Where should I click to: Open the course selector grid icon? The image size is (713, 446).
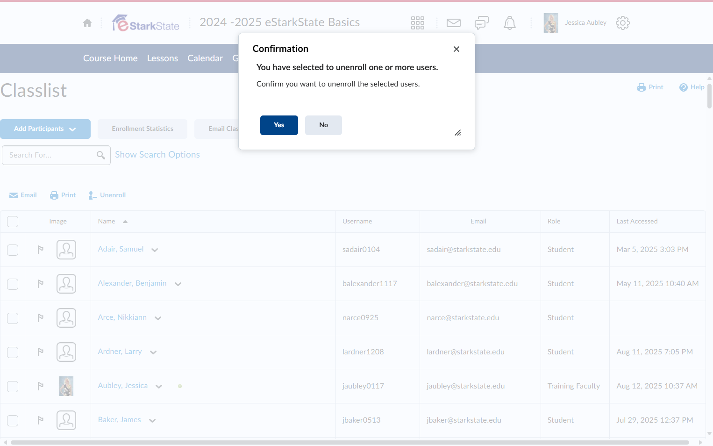(x=417, y=23)
